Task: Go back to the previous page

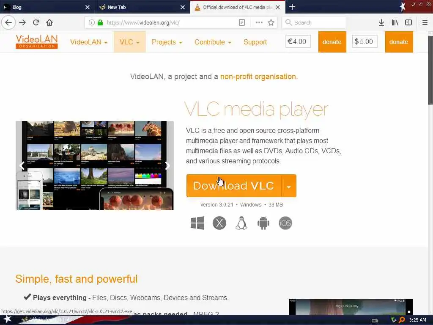Action: 8,23
